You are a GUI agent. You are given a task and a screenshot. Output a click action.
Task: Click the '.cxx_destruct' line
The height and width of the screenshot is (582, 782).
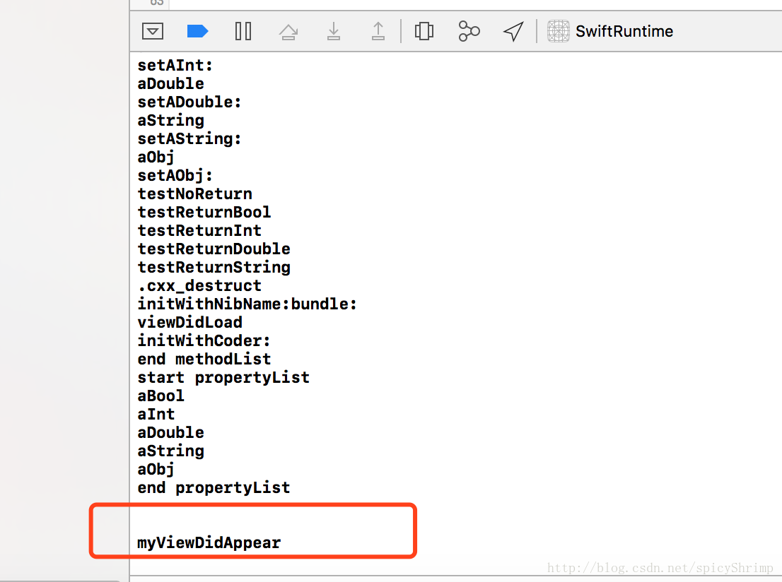pyautogui.click(x=199, y=286)
